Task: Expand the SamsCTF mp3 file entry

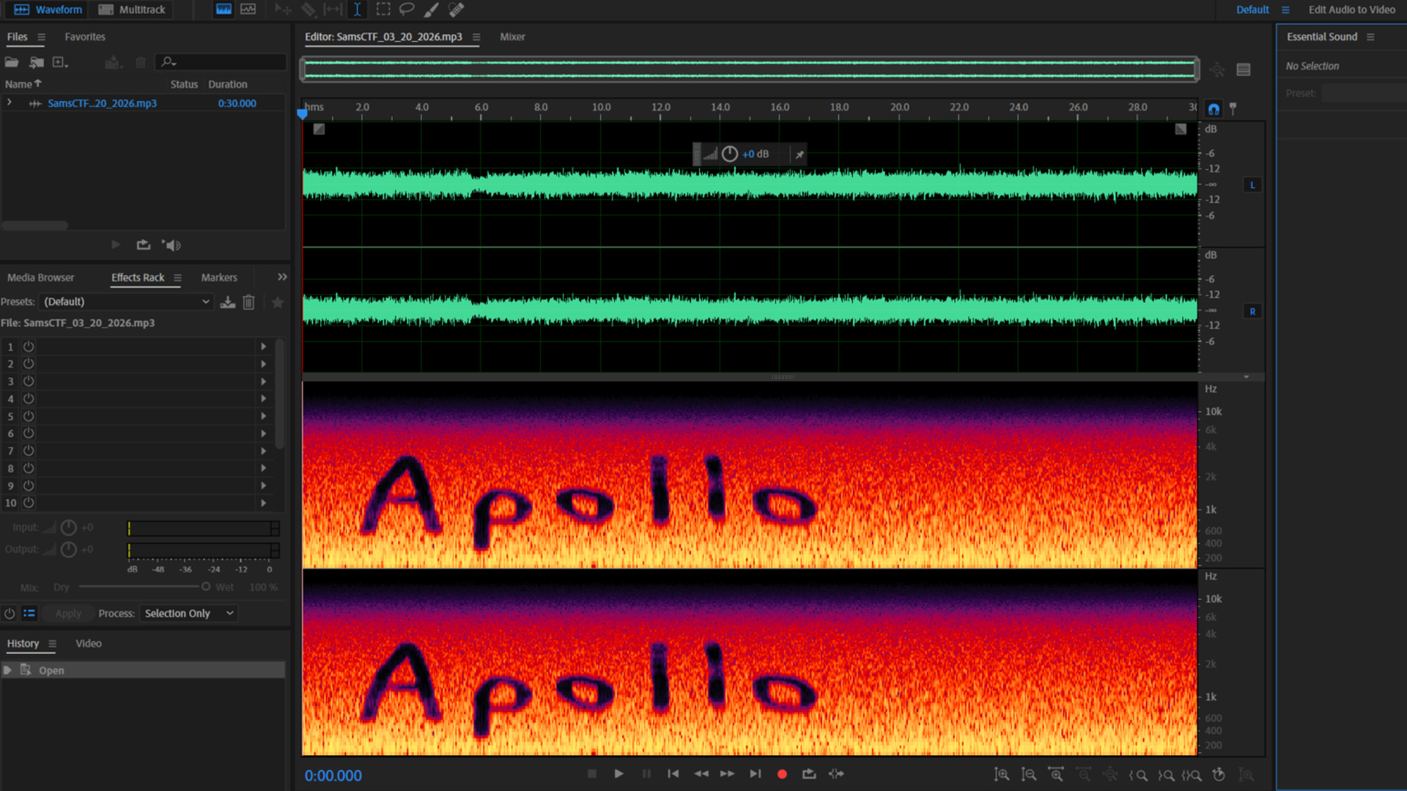Action: (x=10, y=103)
